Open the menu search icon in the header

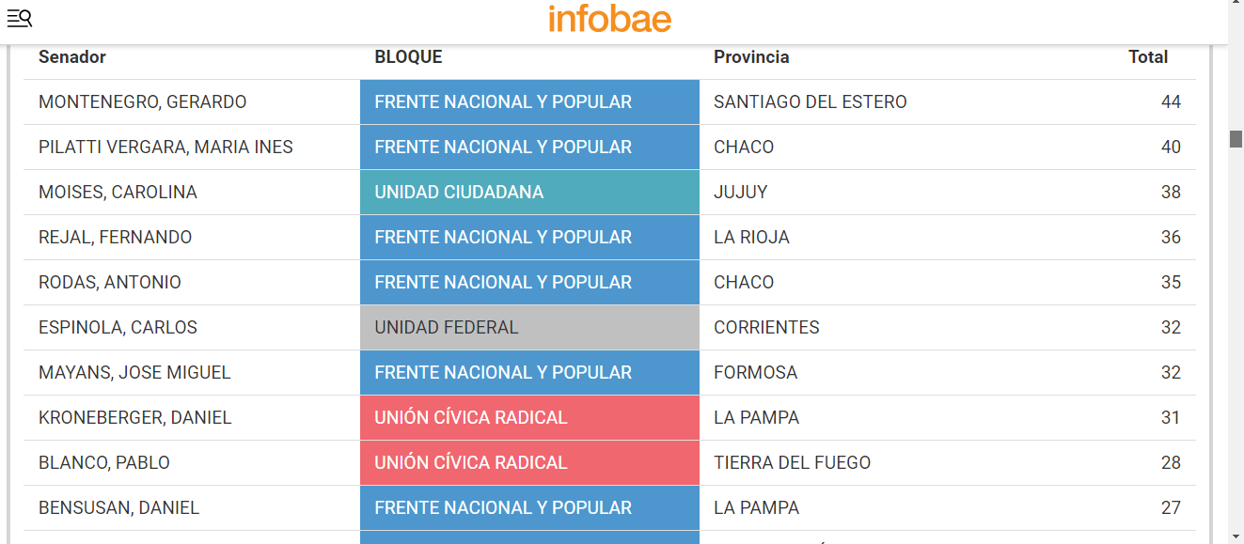tap(19, 18)
